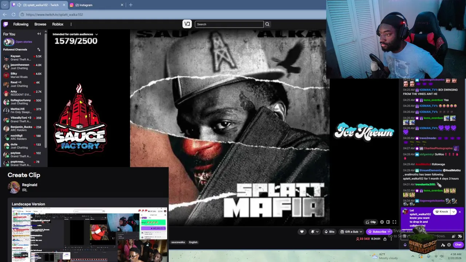The image size is (466, 262).
Task: Open jasontheween channel in sidebar
Action: coord(23,67)
